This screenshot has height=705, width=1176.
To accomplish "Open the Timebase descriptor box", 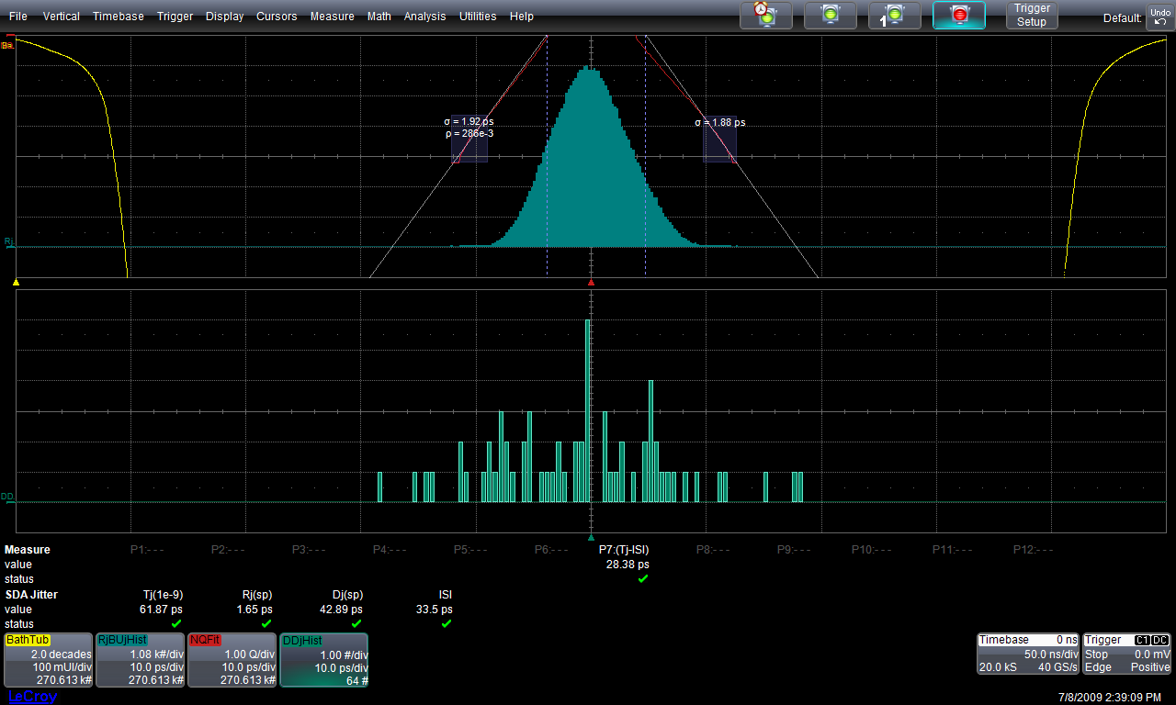I will click(x=1026, y=654).
